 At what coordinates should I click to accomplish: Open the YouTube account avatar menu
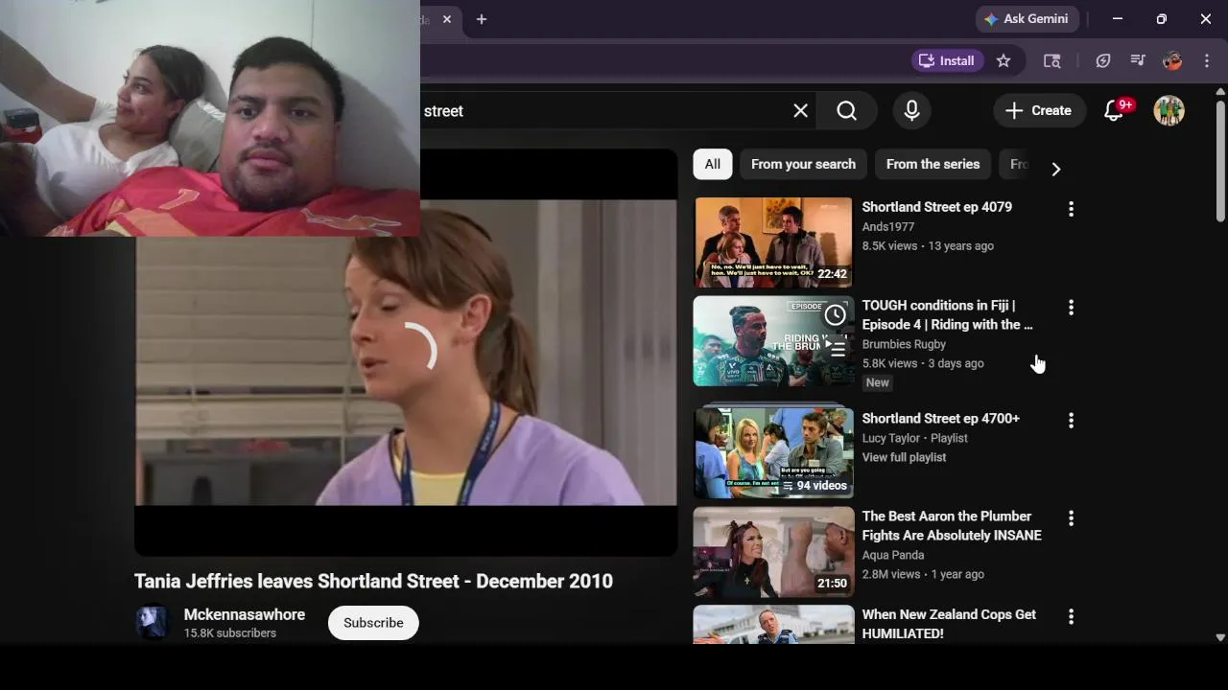pos(1169,111)
